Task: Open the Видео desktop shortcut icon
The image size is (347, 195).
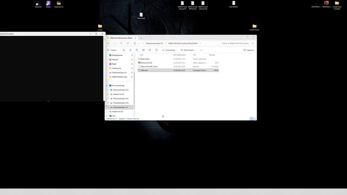Action: pyautogui.click(x=48, y=4)
